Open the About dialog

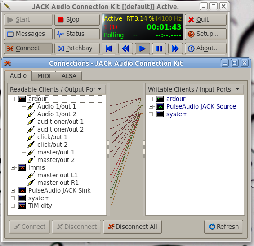[205, 48]
